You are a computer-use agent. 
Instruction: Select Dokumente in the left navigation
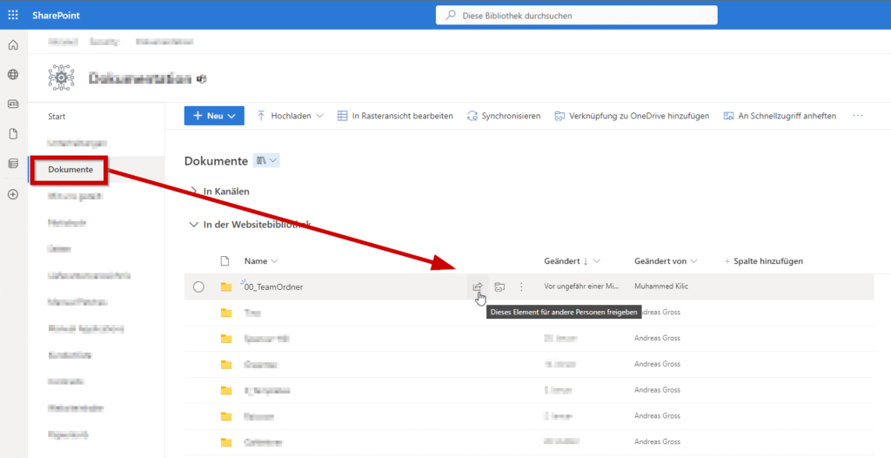pos(70,170)
